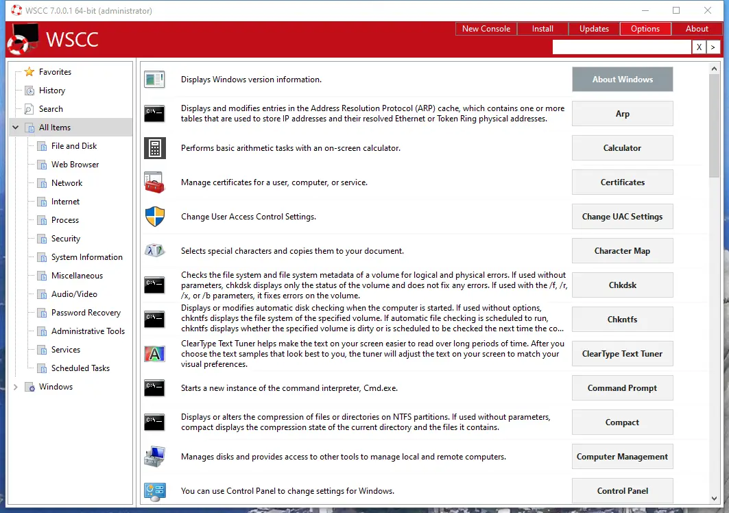Click the Character Map icon
This screenshot has height=513, width=729.
click(154, 251)
